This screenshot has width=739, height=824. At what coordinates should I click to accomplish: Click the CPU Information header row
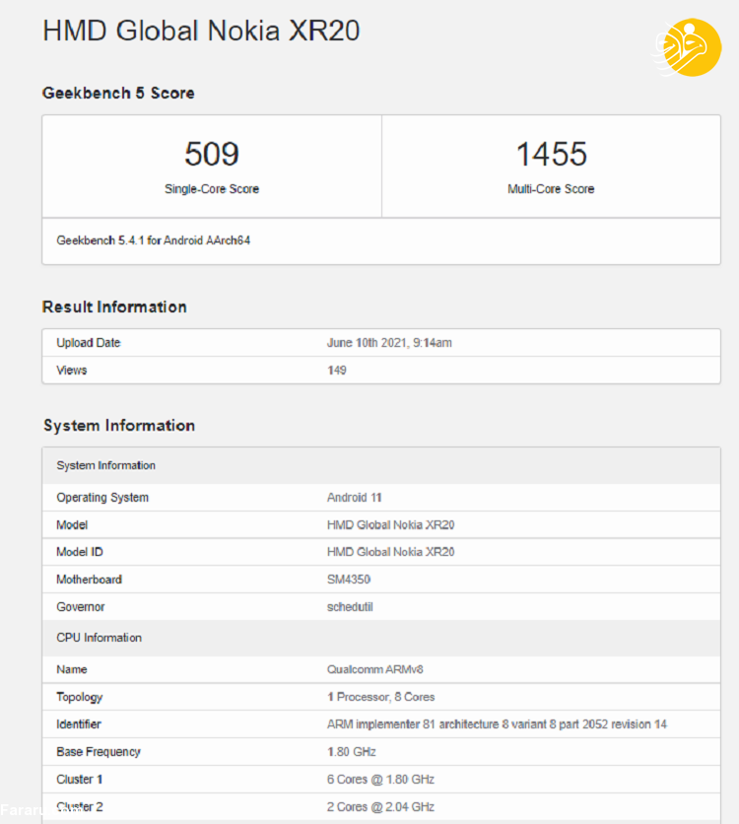381,638
